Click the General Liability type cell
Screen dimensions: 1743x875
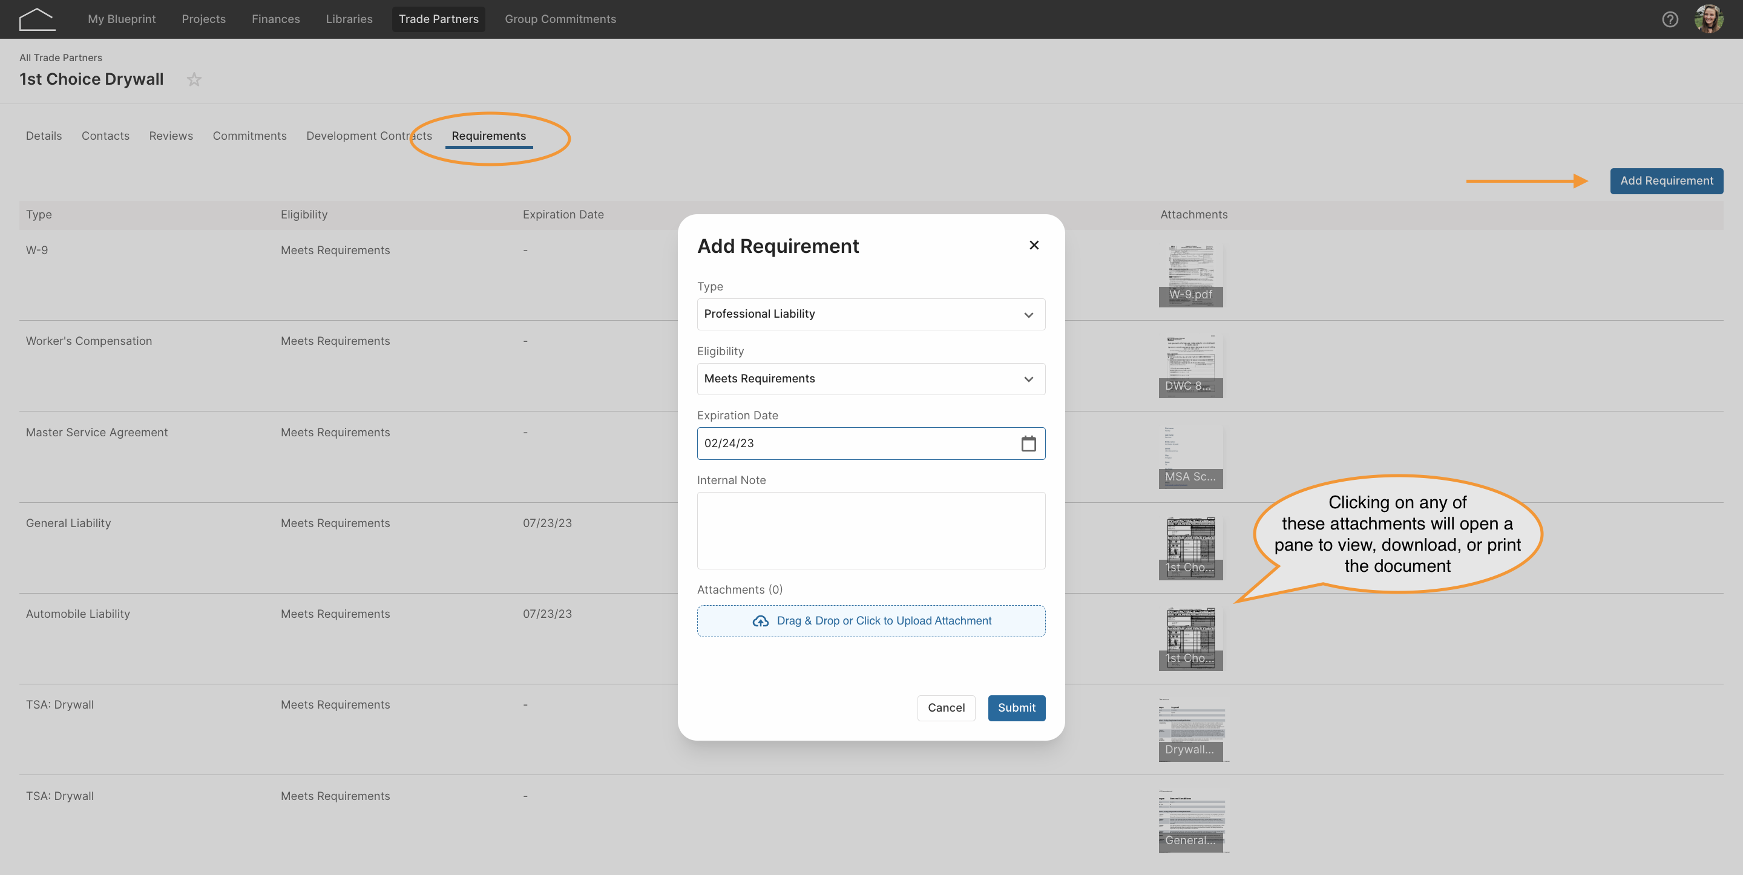coord(68,523)
